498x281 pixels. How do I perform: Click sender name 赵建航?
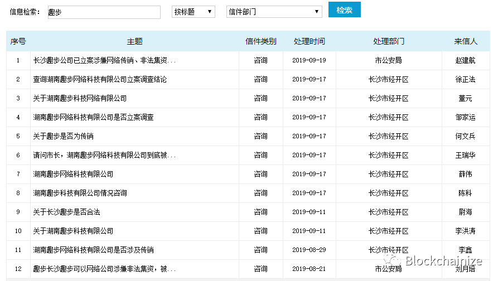point(465,60)
